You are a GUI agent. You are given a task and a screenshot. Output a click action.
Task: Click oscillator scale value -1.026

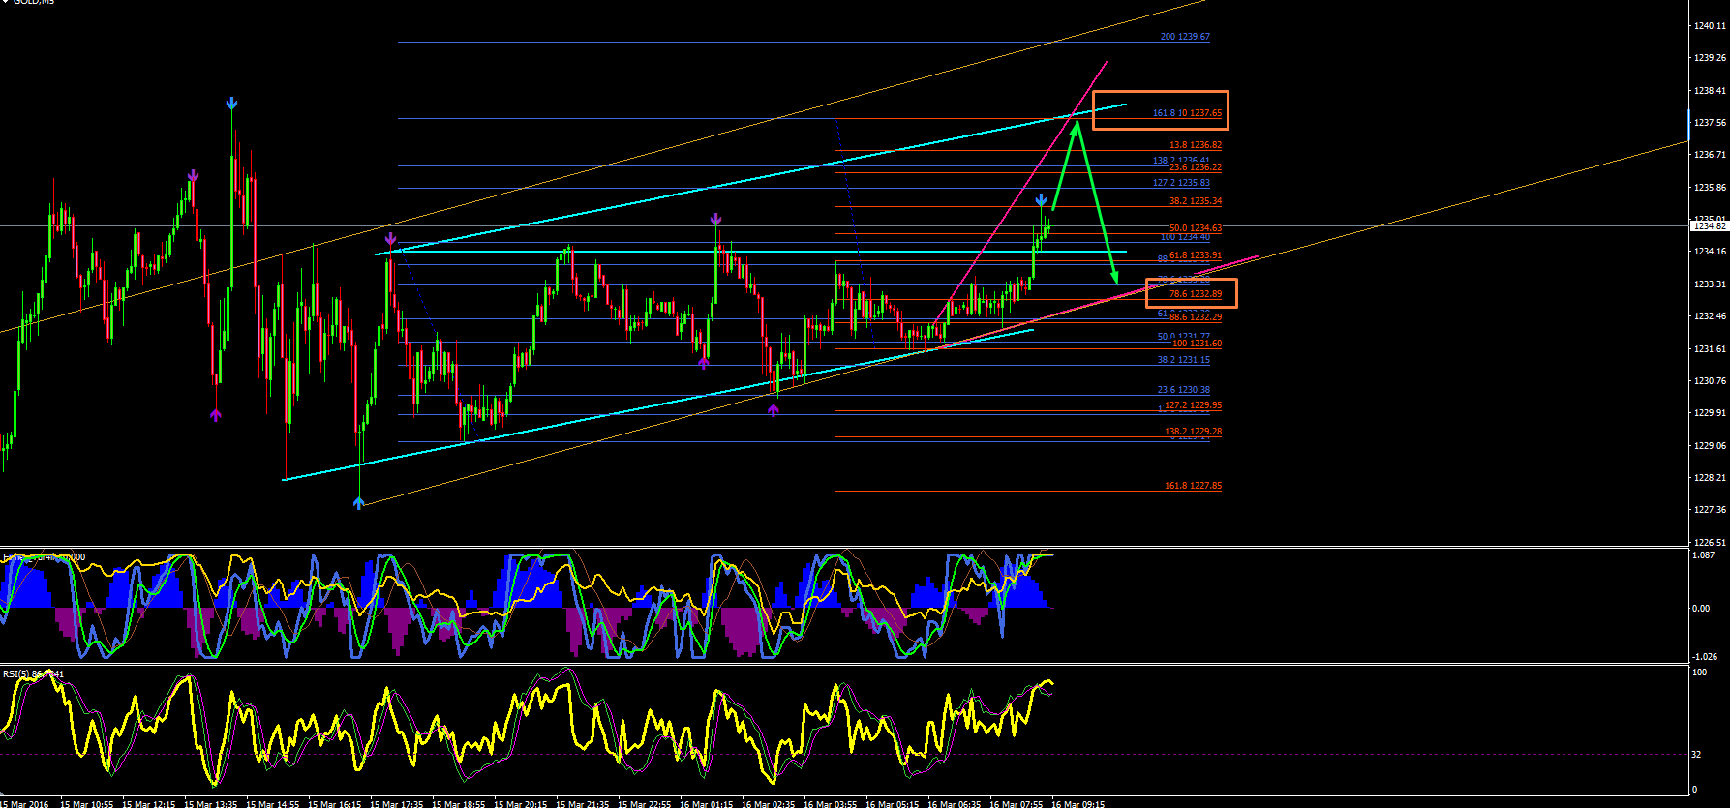[1704, 656]
